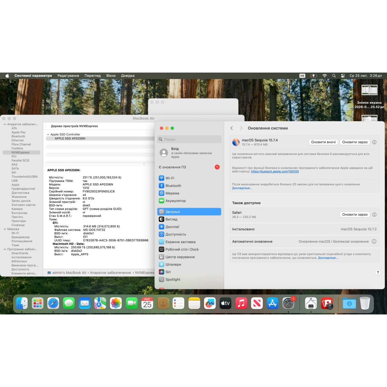Select Брандмауер under Мережа
The height and width of the screenshot is (387, 387).
coord(21,237)
